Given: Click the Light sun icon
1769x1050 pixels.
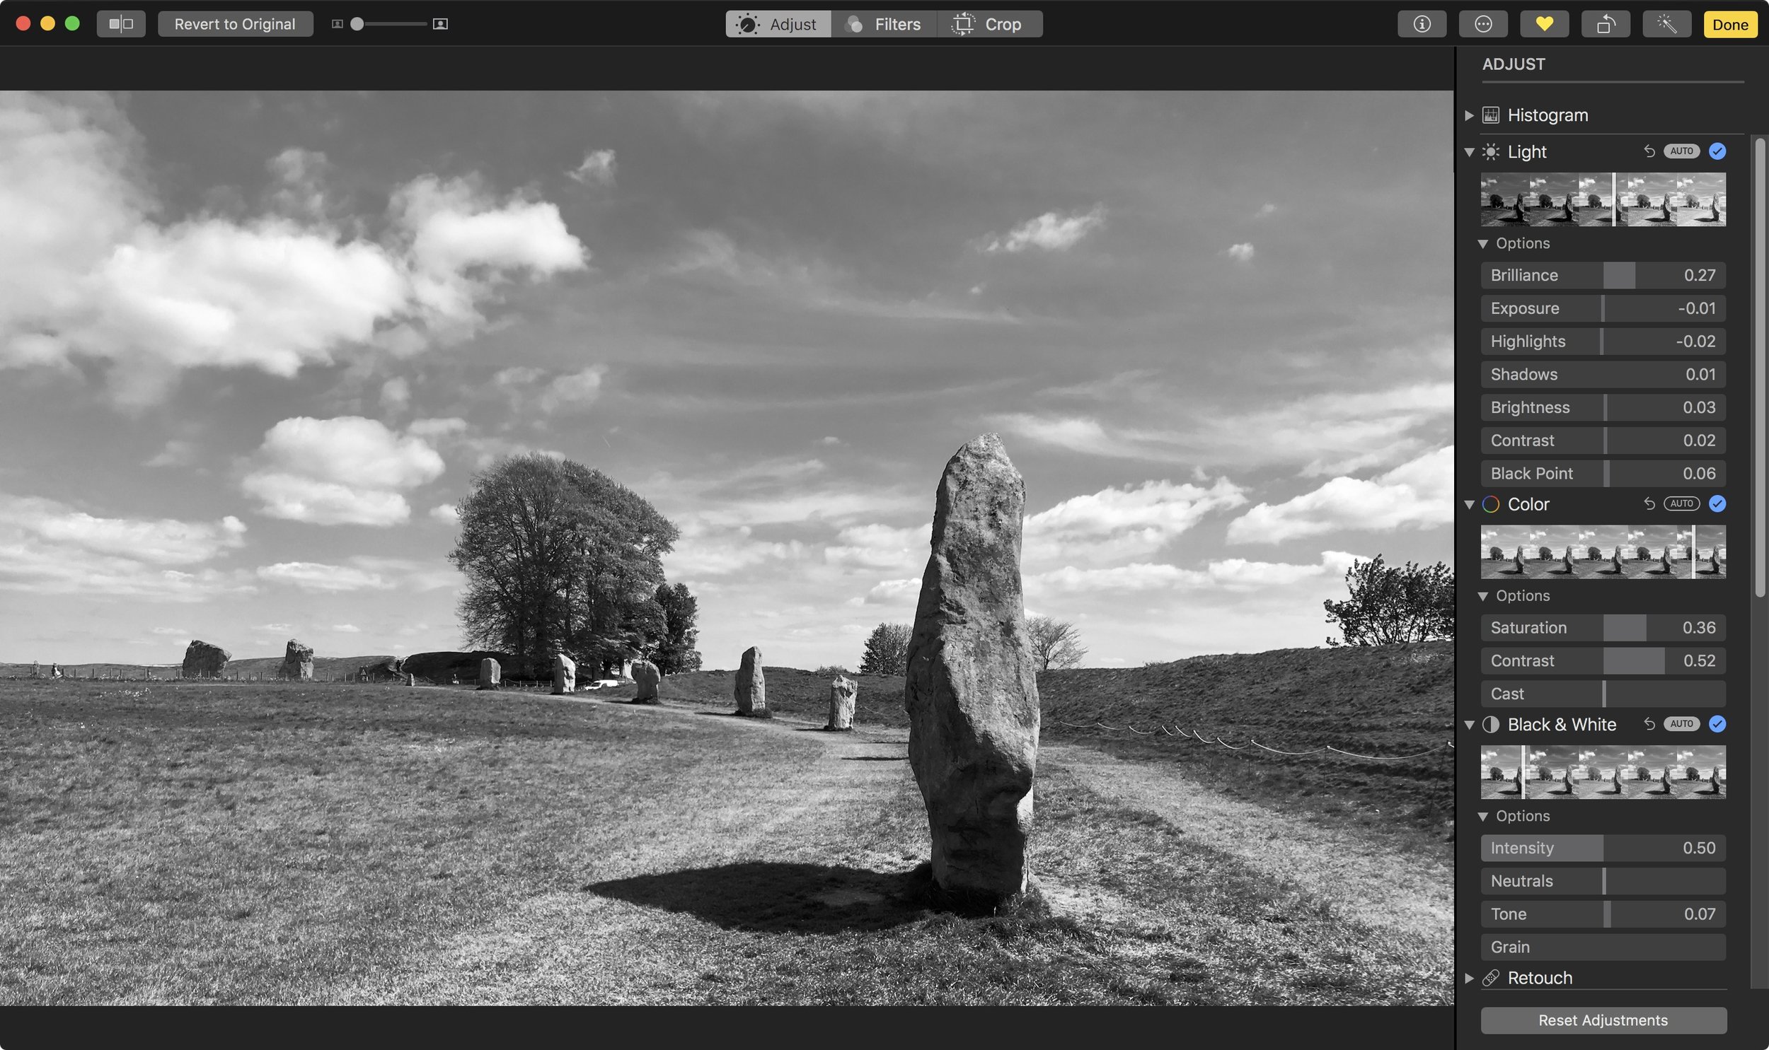Looking at the screenshot, I should pos(1491,151).
